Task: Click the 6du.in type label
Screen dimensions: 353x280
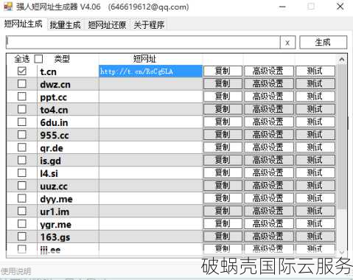Action: point(54,122)
